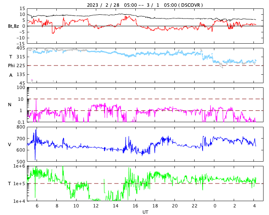The image size is (269, 215).
Task: Click the N density axis label
Action: pyautogui.click(x=10, y=105)
